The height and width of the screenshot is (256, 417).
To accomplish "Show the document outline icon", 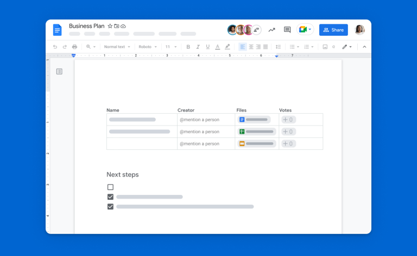I will pyautogui.click(x=59, y=71).
